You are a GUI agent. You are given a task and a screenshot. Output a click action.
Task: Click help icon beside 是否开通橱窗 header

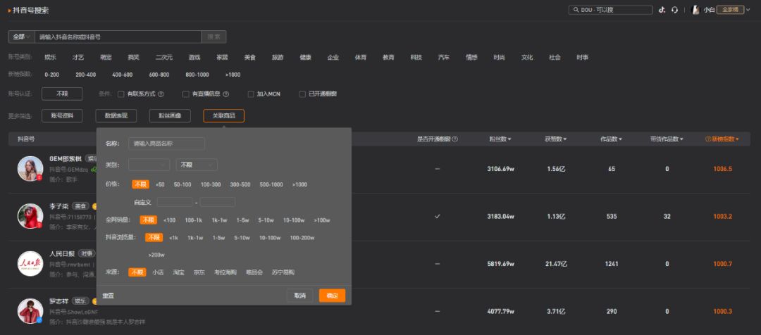(x=454, y=139)
